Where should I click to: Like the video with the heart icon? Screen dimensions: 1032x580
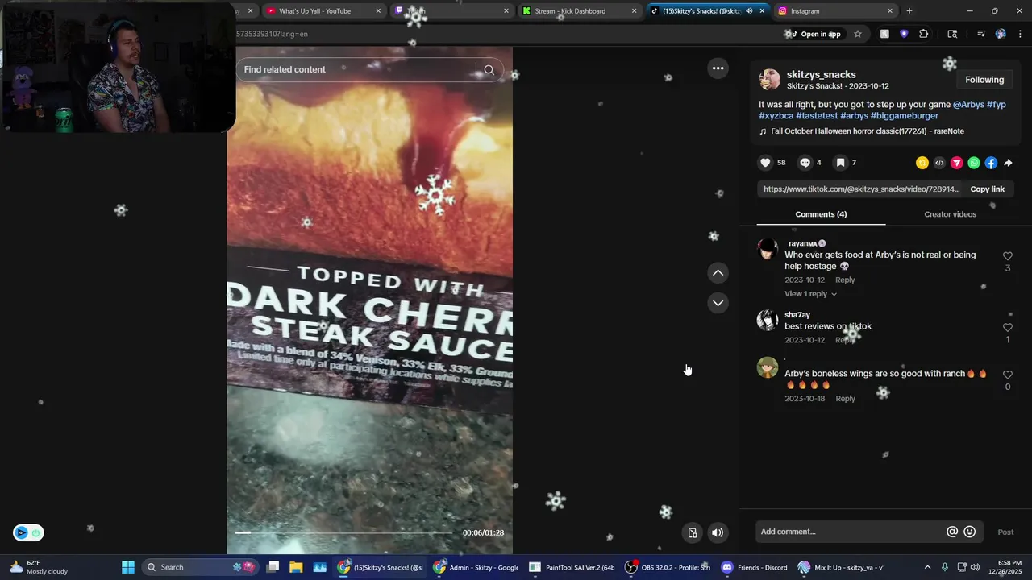765,163
